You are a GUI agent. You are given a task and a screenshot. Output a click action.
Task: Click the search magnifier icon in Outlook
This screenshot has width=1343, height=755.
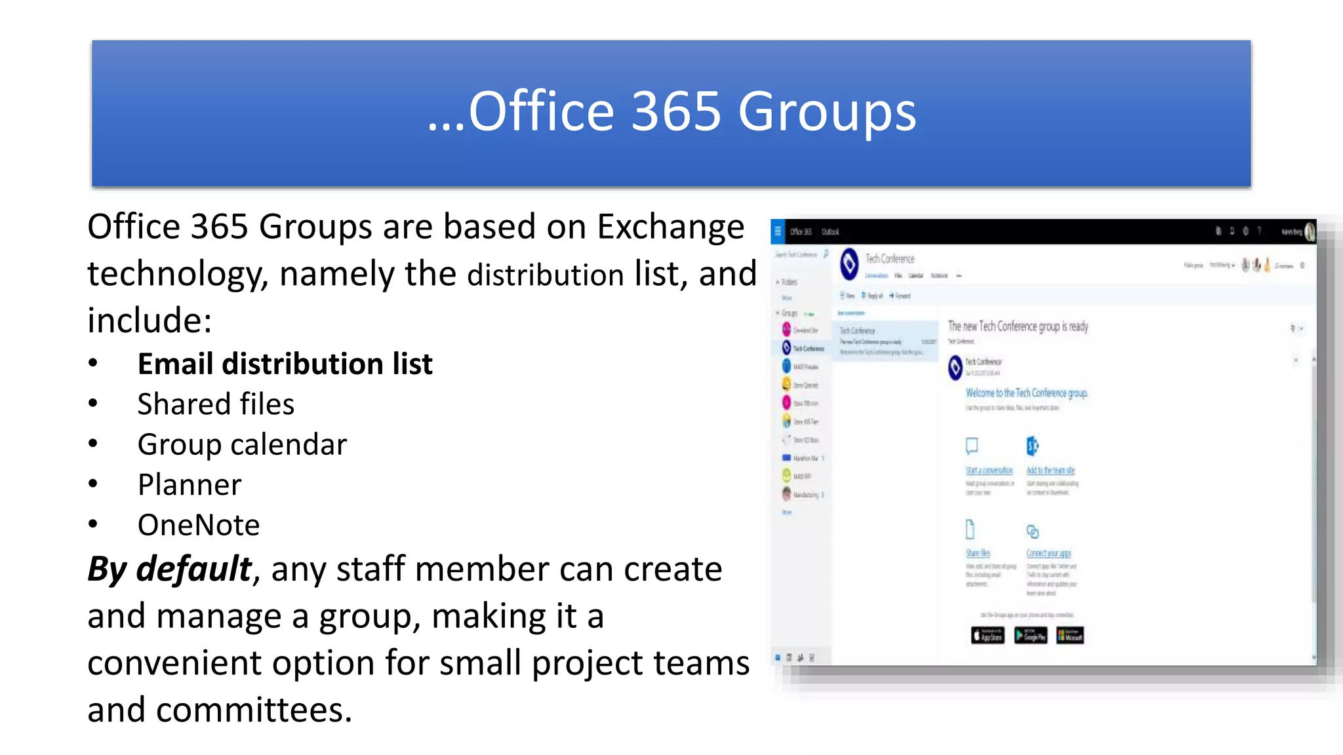pos(826,254)
